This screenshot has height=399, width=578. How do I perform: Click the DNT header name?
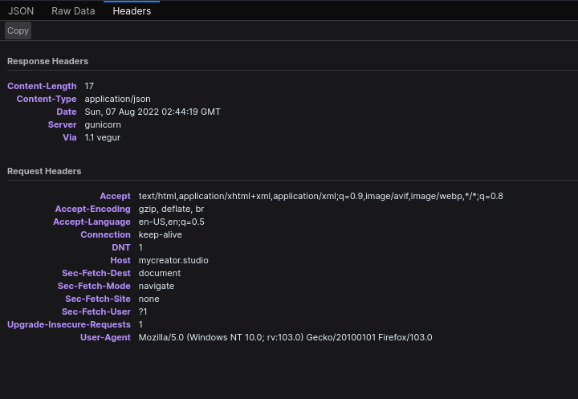click(x=121, y=247)
